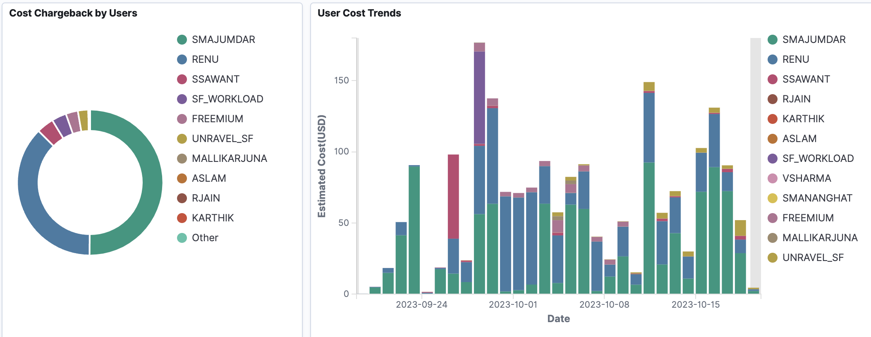The height and width of the screenshot is (337, 871).
Task: Click RJAIN swatch in donut chart legend
Action: pos(182,198)
